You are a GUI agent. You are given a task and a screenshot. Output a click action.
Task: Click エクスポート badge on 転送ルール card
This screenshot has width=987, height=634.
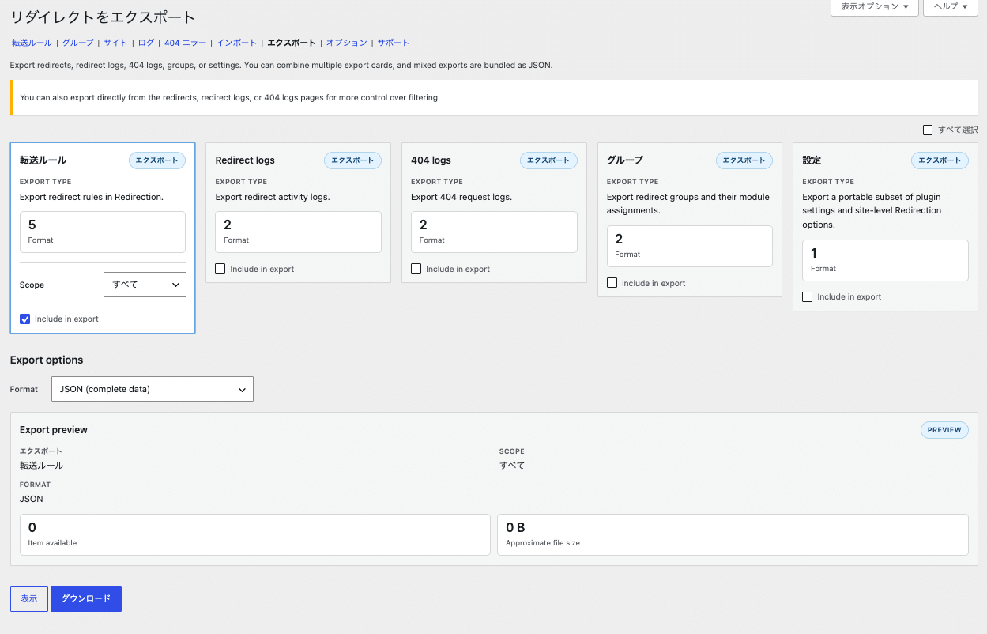click(157, 160)
